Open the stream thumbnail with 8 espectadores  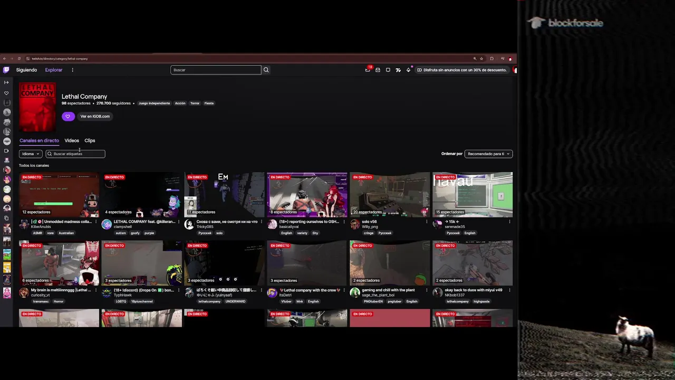pyautogui.click(x=307, y=195)
